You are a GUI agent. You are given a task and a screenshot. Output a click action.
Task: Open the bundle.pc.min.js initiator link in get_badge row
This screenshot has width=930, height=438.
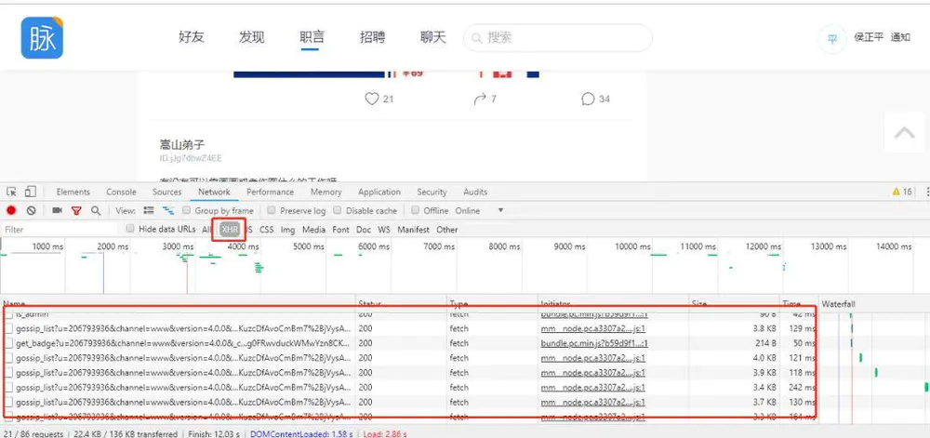[x=594, y=343]
